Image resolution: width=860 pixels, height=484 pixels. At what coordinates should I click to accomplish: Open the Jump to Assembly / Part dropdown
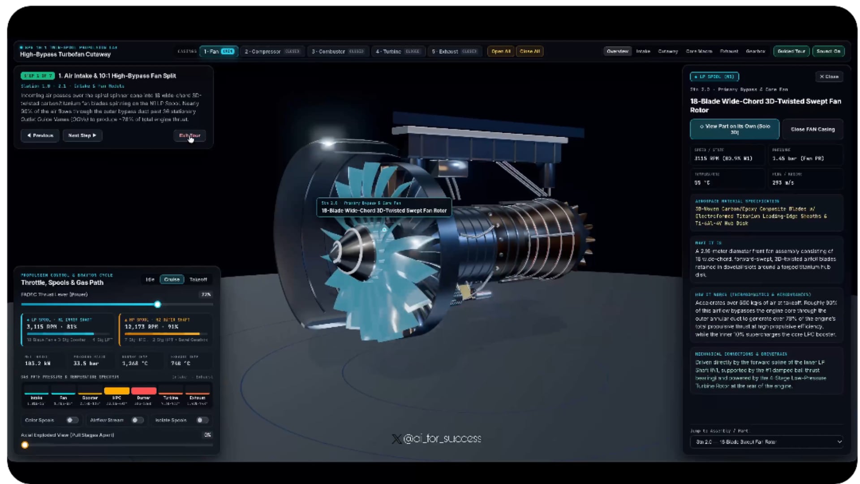766,442
